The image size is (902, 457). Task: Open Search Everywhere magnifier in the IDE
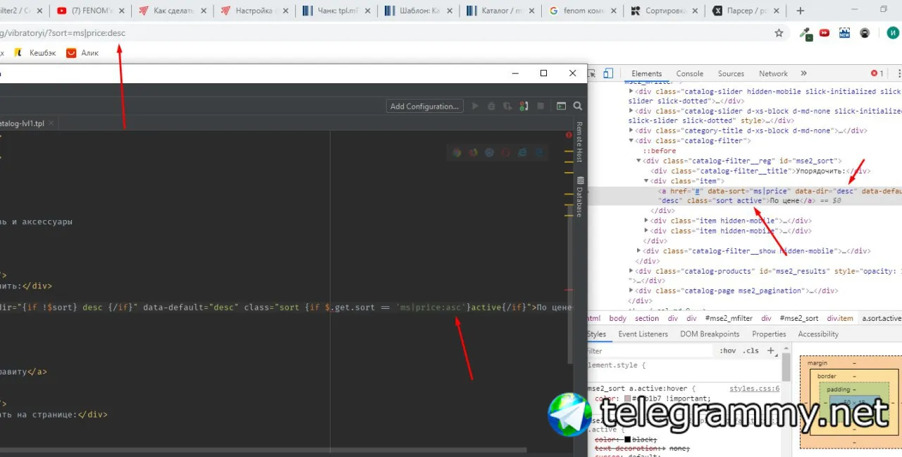[578, 106]
